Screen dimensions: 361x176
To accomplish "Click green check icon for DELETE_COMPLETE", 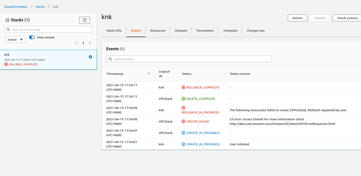I will pos(183,99).
